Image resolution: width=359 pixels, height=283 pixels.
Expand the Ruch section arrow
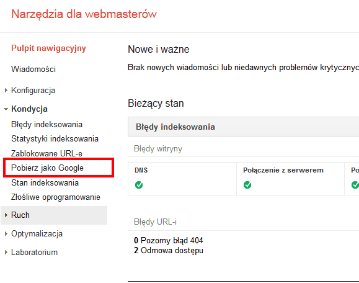tap(6, 215)
